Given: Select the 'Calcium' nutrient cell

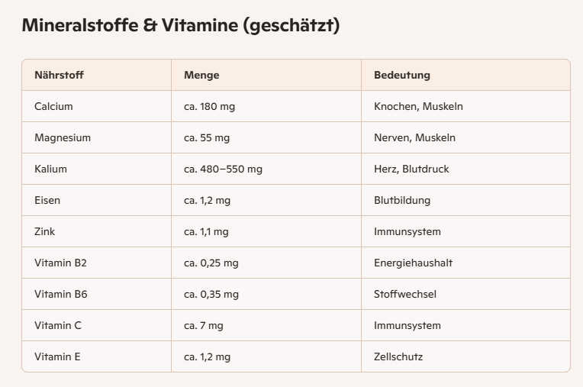Looking at the screenshot, I should click(53, 106).
